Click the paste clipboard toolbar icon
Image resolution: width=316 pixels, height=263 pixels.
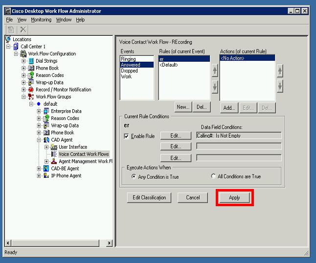coord(11,30)
